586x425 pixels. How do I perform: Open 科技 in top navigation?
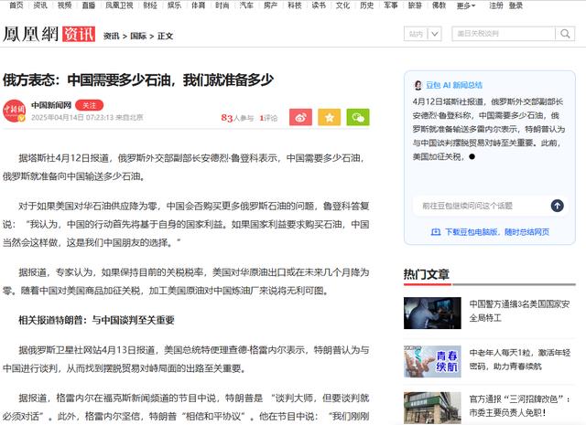click(295, 5)
